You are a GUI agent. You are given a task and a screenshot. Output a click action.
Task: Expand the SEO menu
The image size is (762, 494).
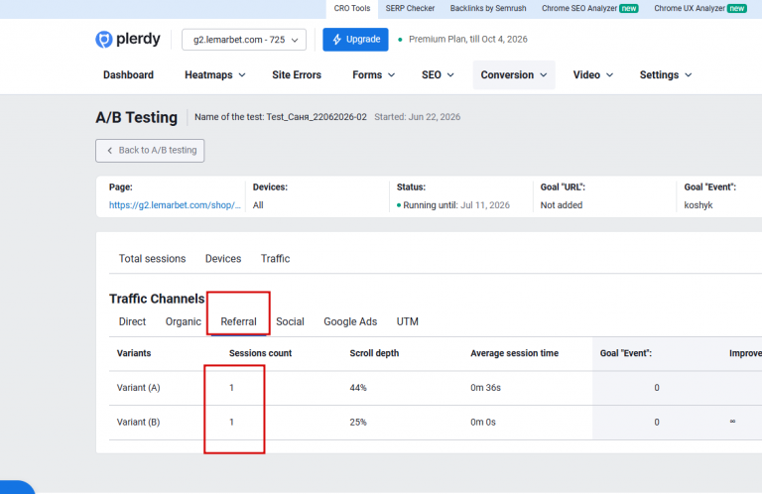click(x=438, y=74)
